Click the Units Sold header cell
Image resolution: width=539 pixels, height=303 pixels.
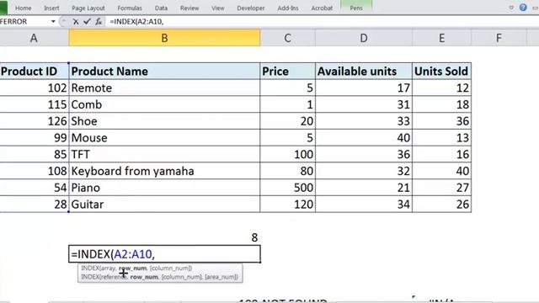coord(441,71)
